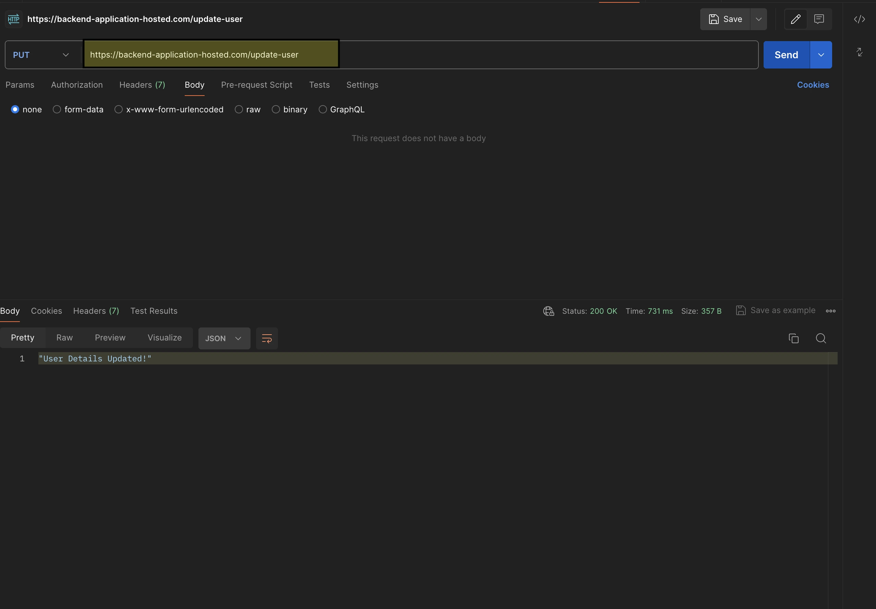Open the Test Results tab
Viewport: 876px width, 609px height.
(154, 311)
